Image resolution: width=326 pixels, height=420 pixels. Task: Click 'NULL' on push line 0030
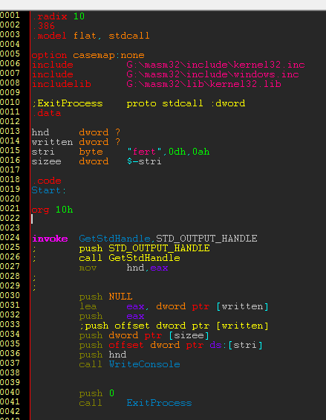120,297
